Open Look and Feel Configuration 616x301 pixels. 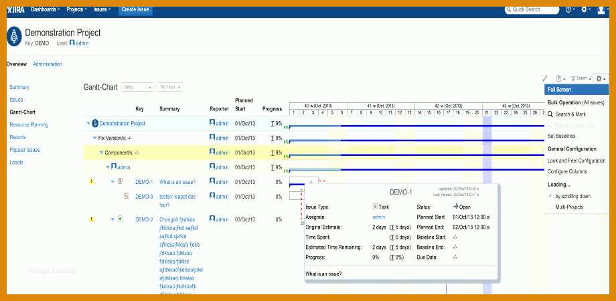click(576, 161)
